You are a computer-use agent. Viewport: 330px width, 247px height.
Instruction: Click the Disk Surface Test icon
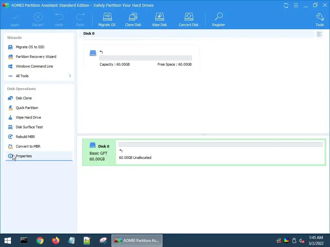point(10,127)
